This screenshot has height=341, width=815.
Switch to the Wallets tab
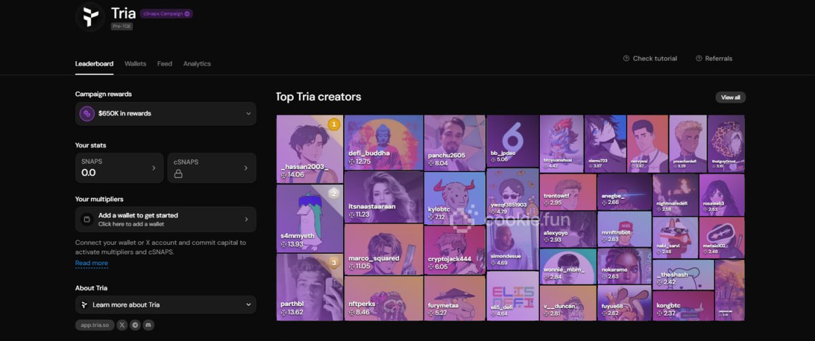135,64
